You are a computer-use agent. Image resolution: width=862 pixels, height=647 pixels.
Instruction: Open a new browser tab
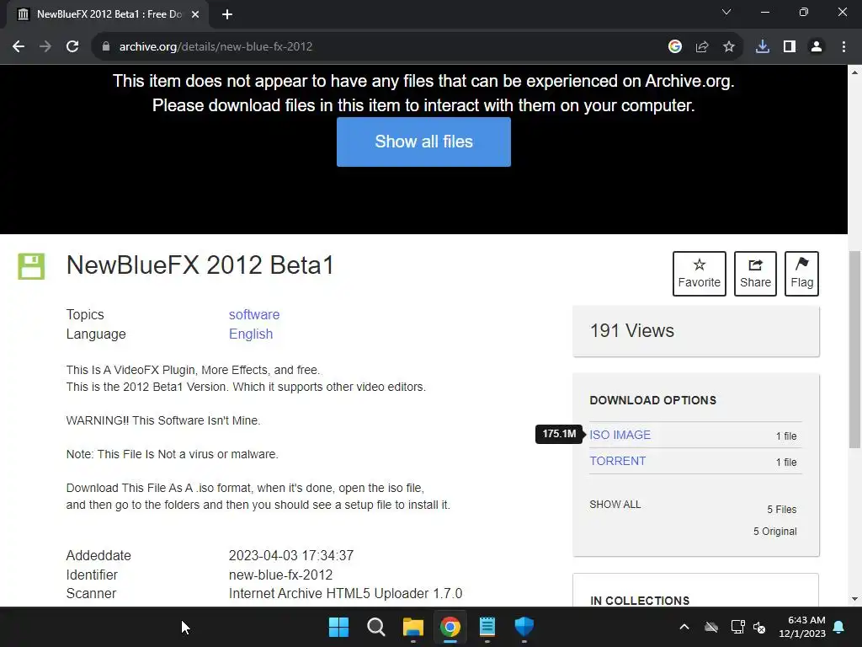[x=227, y=15]
